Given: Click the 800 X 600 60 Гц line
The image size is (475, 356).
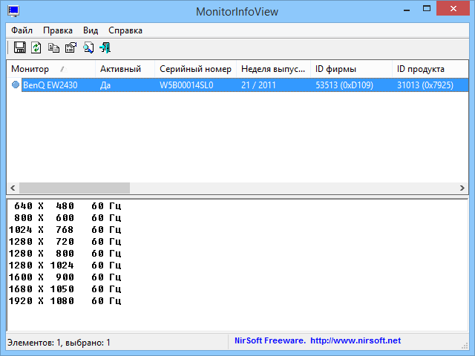Looking at the screenshot, I should point(68,217).
